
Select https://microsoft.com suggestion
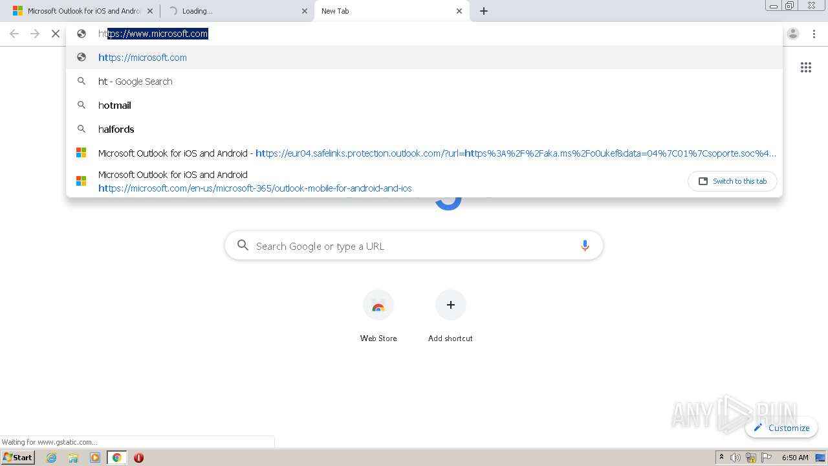pos(424,58)
